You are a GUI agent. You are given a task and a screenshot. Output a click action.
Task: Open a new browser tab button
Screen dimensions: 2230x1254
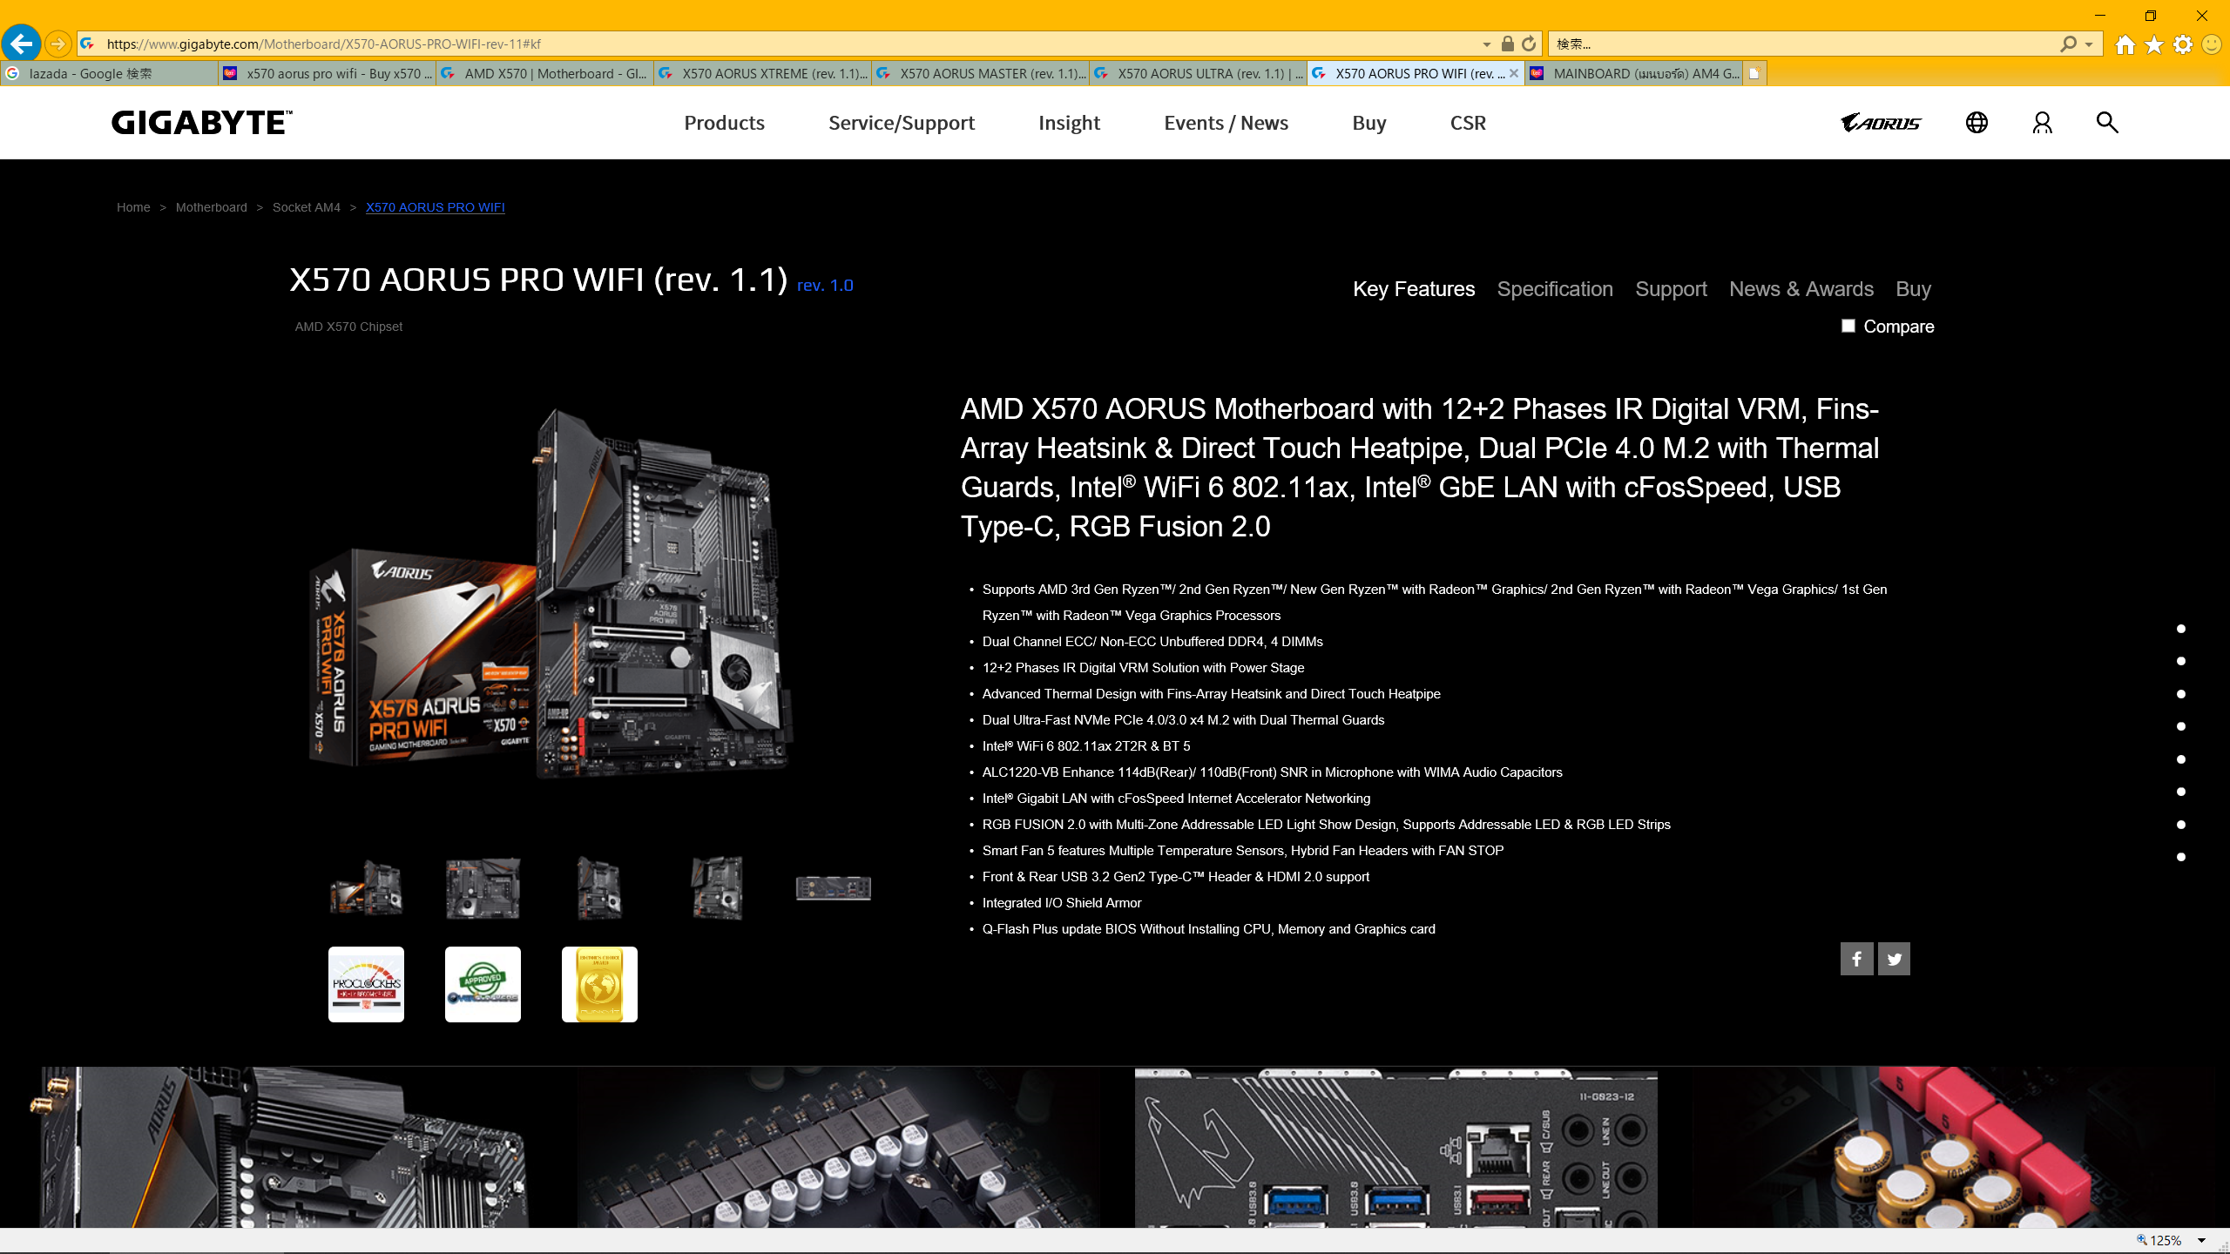point(1754,74)
